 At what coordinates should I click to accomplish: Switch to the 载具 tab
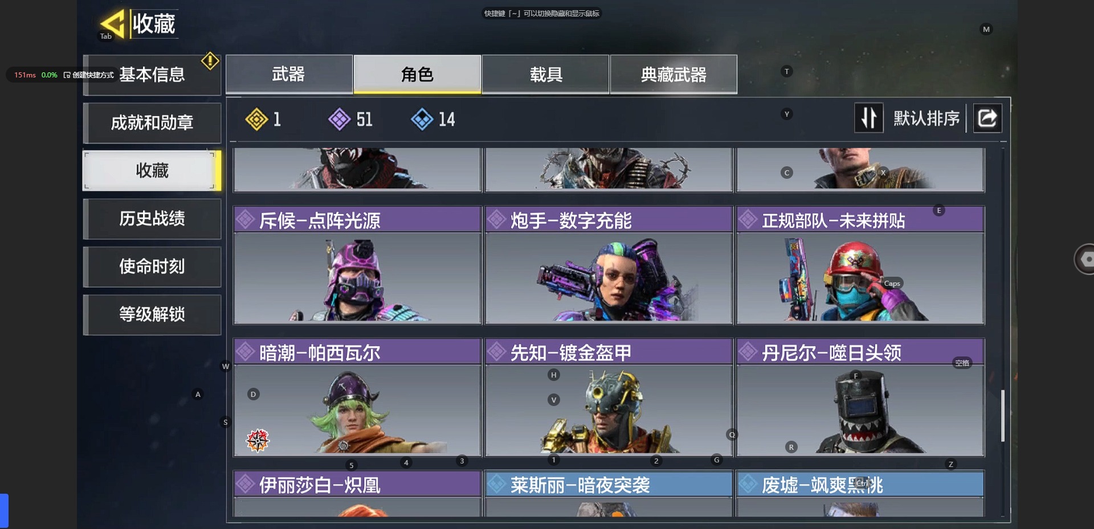coord(546,74)
